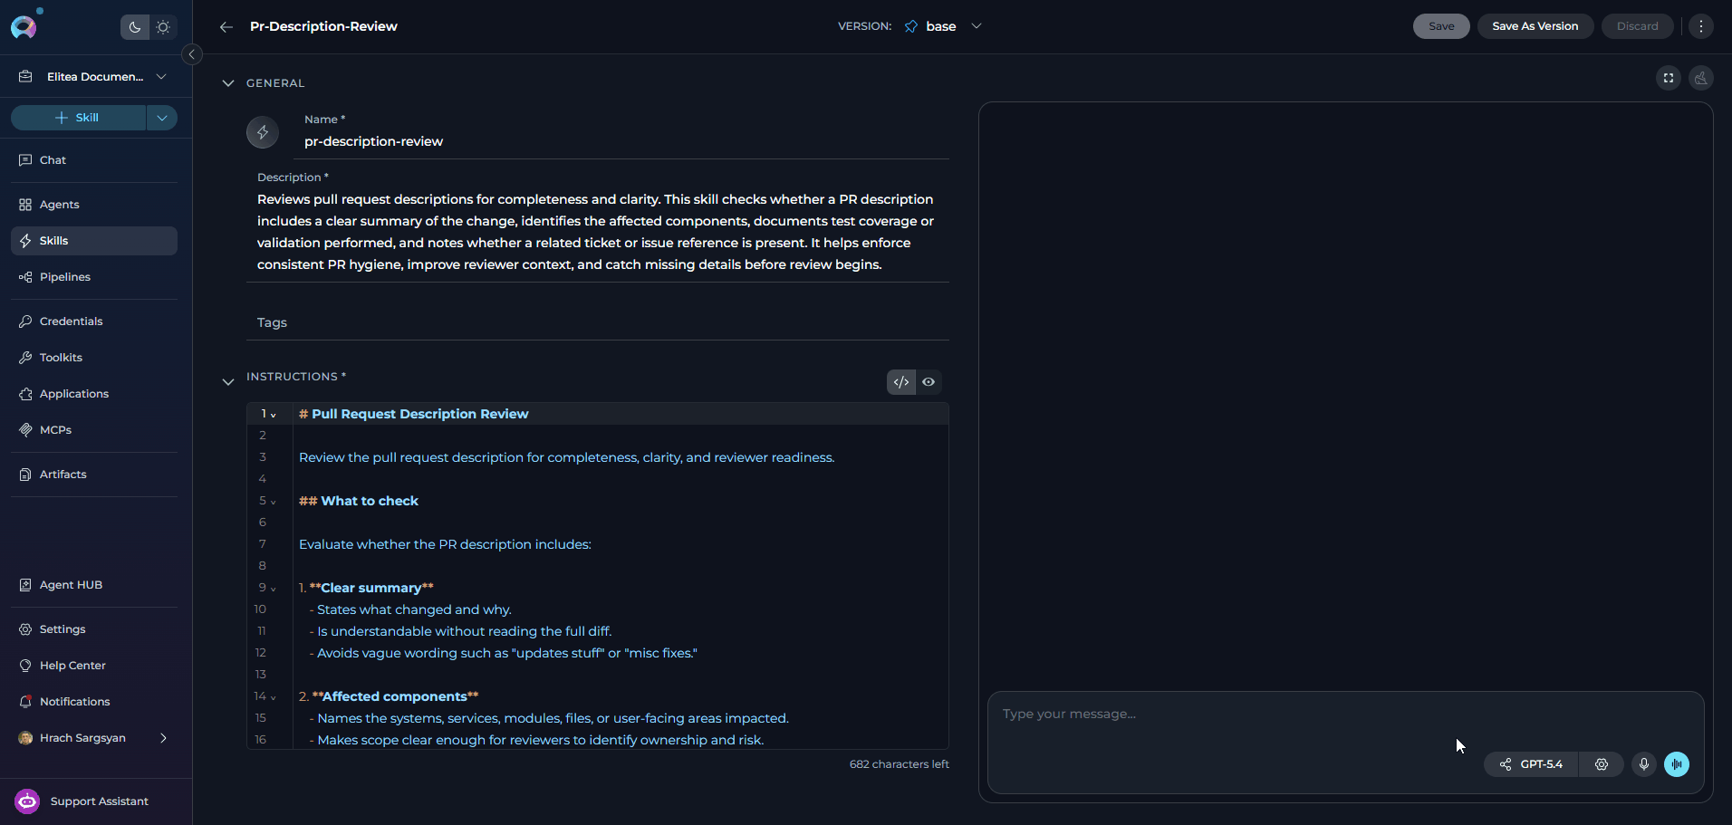Click the pin icon next to base version
Screen dimensions: 1732x825
(911, 26)
